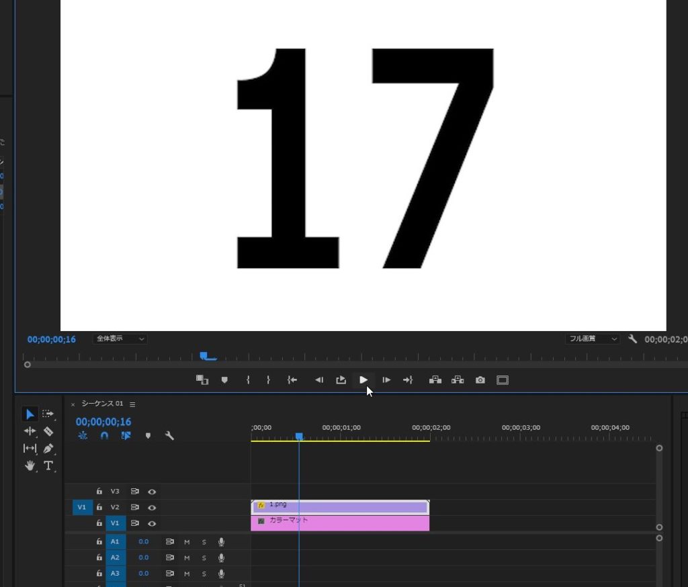Toggle timeline snap magnet icon
Viewport: 688px width, 587px height.
(x=104, y=436)
